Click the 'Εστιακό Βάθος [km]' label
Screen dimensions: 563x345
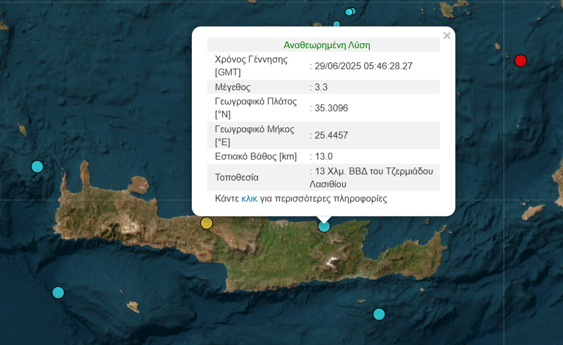(x=256, y=156)
